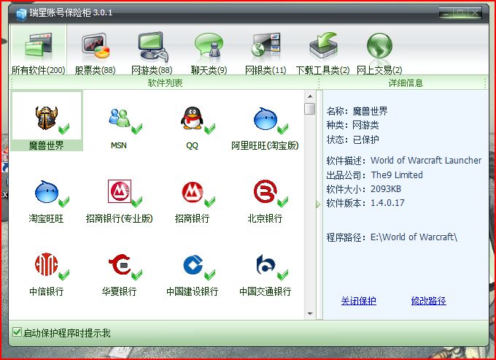The height and width of the screenshot is (360, 496).
Task: Click the 瑞星账号保险柜 title bar app icon
Action: point(21,14)
